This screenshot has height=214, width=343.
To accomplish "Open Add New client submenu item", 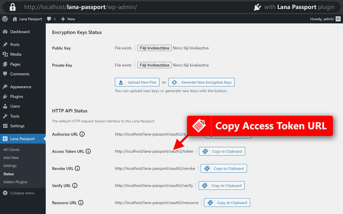I will (x=11, y=158).
